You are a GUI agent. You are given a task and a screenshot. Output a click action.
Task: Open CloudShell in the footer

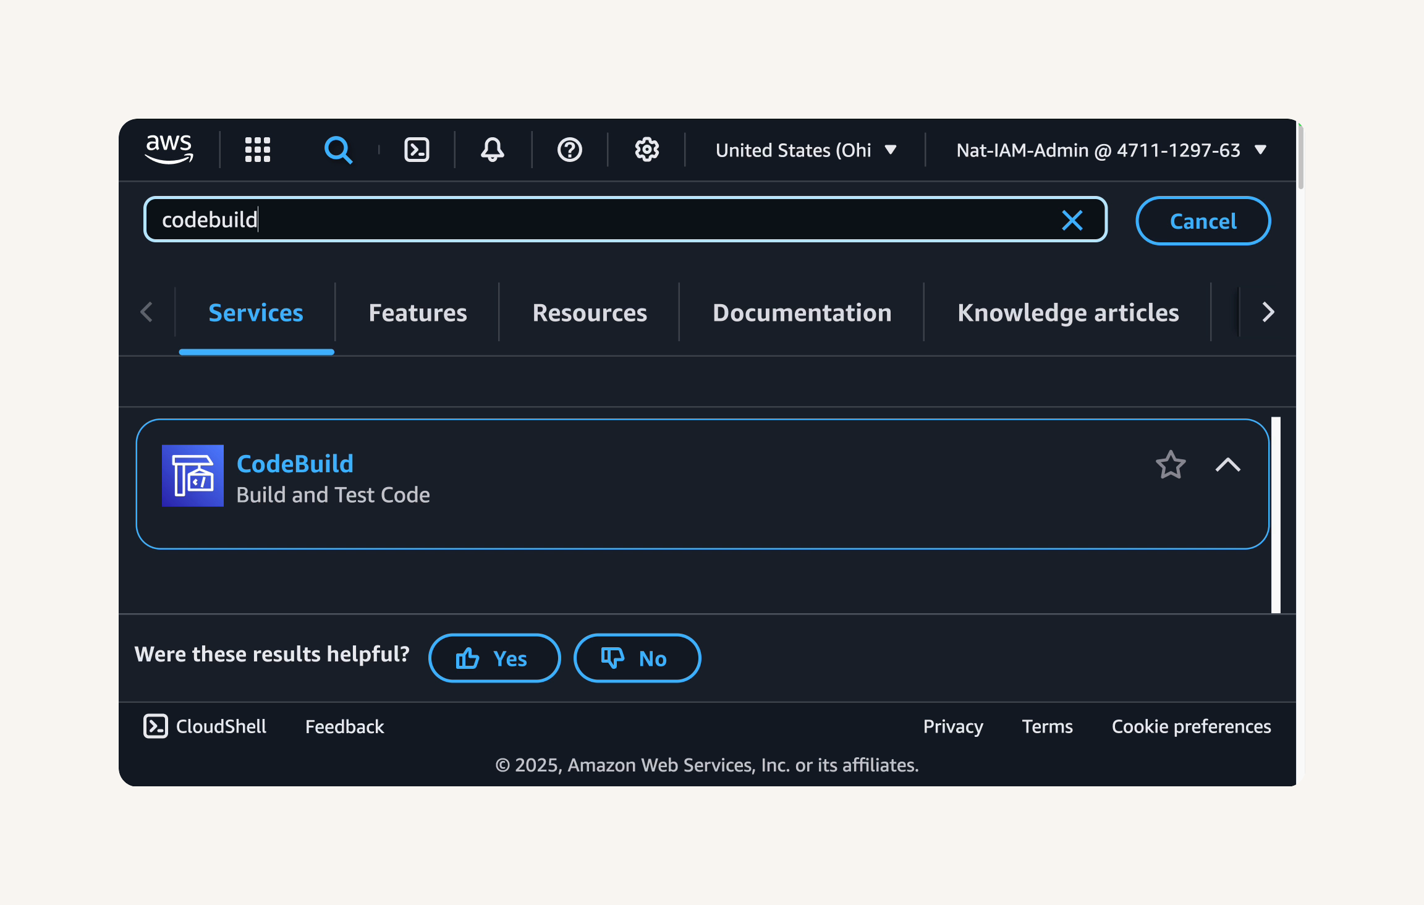[205, 726]
